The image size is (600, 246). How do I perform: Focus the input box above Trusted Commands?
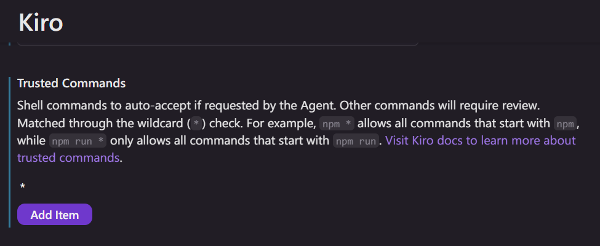[218, 43]
